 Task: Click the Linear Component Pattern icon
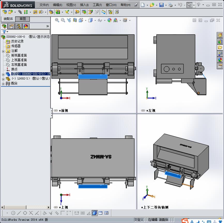click(26, 12)
